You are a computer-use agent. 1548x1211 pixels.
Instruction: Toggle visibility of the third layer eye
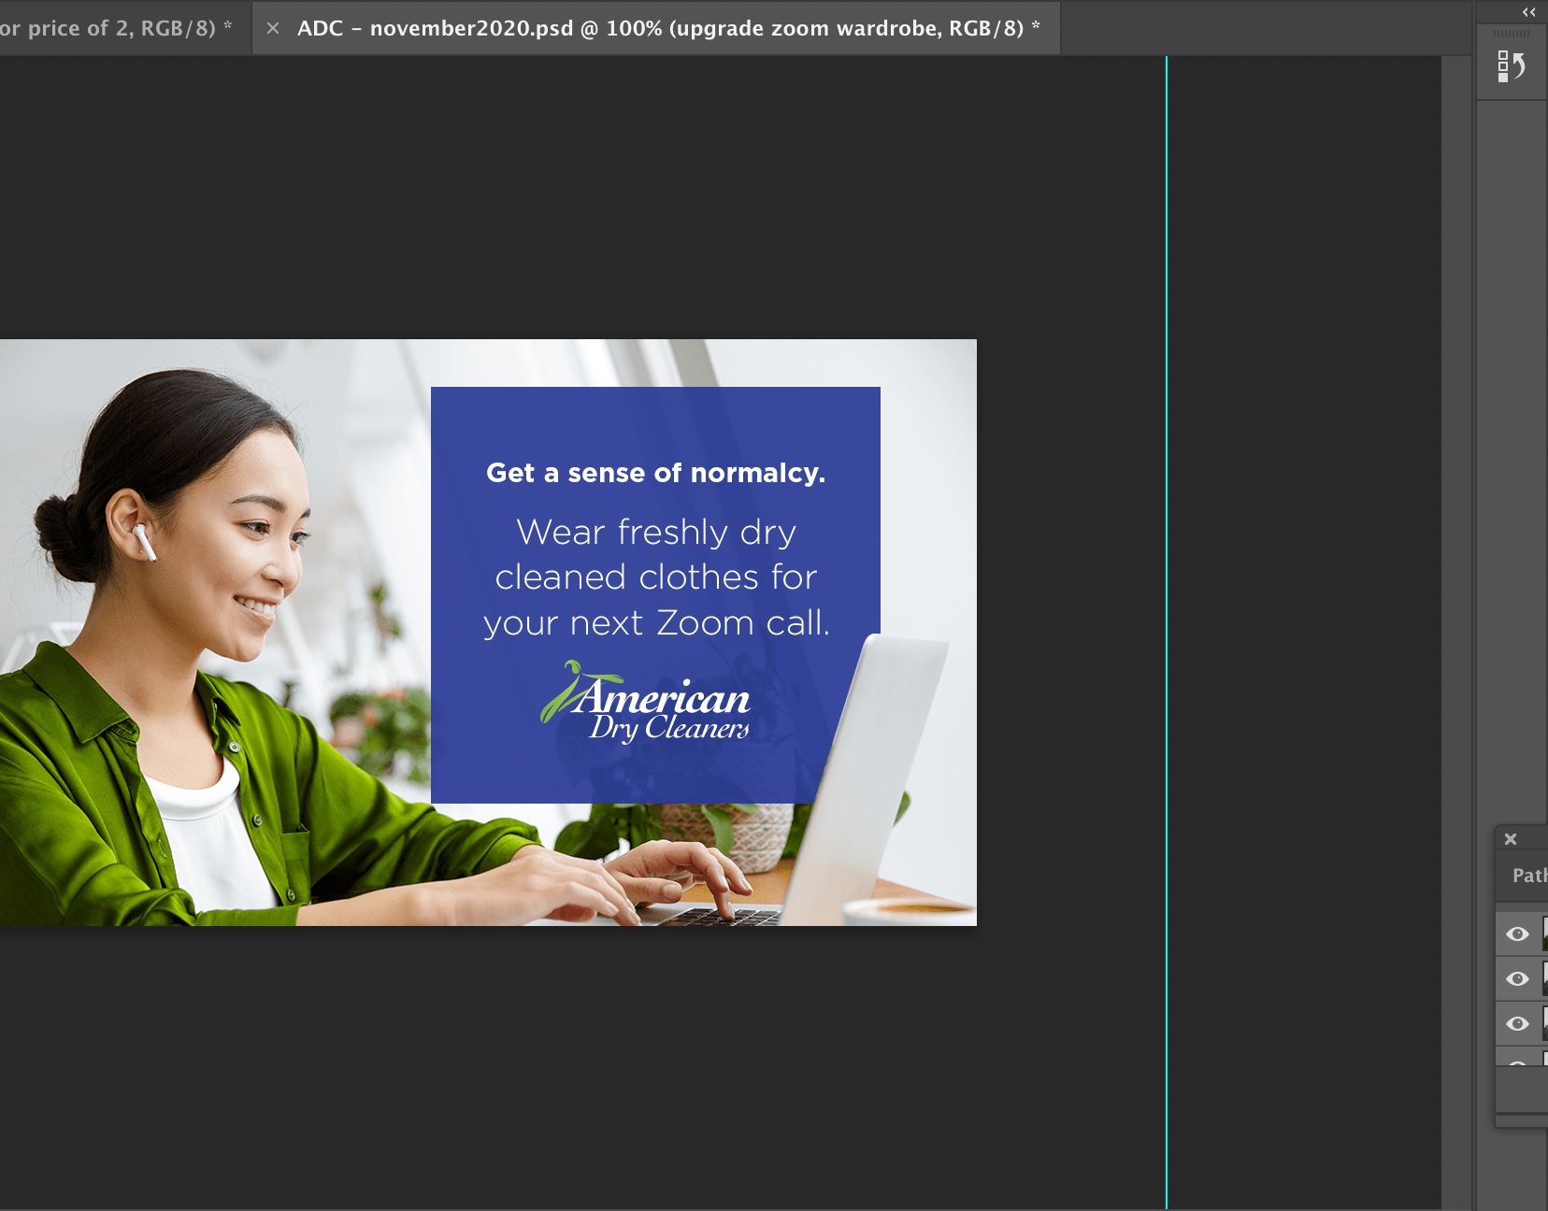pyautogui.click(x=1518, y=1023)
